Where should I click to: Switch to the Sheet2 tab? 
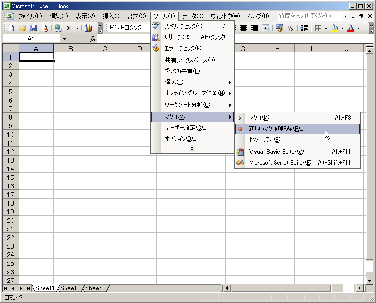70,288
